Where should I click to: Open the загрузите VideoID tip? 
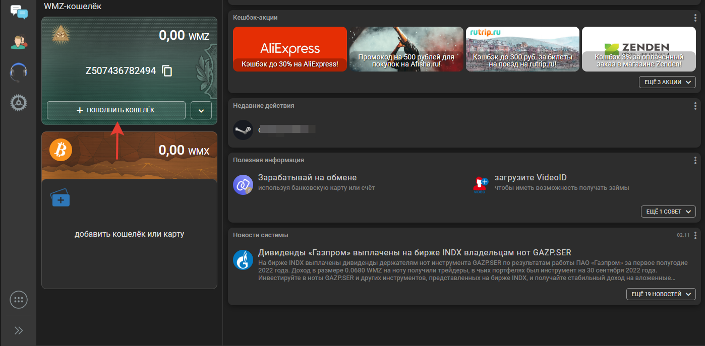pos(531,177)
